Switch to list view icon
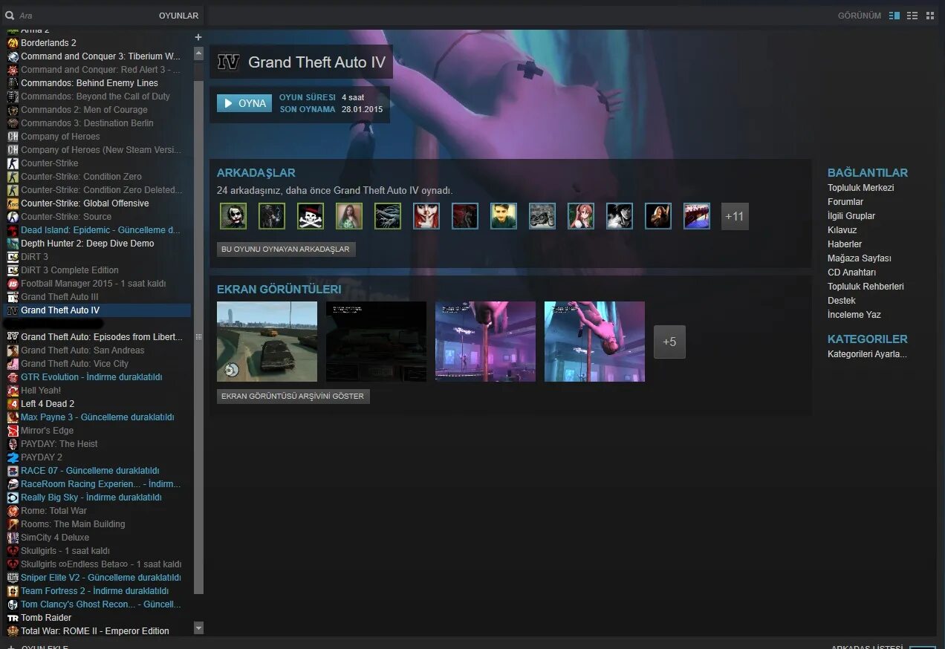 pyautogui.click(x=912, y=16)
